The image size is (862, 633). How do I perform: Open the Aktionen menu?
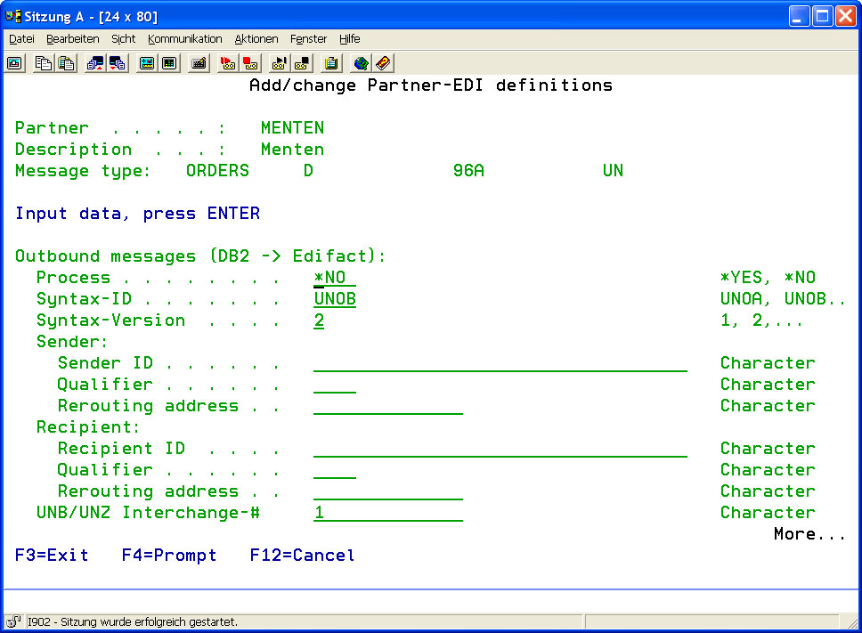click(256, 39)
